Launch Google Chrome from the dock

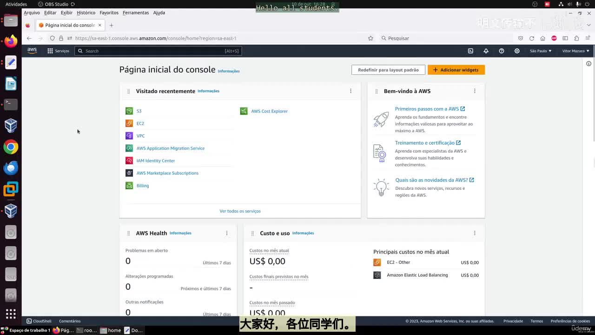[x=11, y=147]
